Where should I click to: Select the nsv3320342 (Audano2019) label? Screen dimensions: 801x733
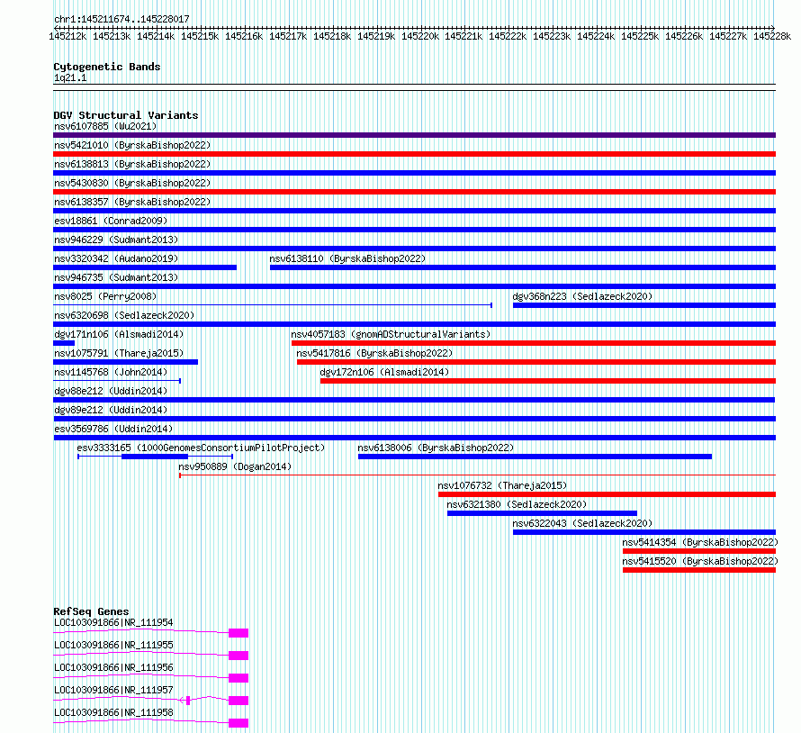[x=116, y=258]
